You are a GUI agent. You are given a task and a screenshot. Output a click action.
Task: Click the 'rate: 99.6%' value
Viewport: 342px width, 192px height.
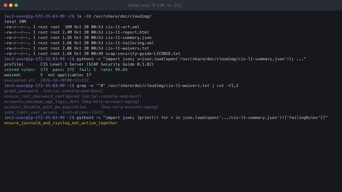[114, 70]
